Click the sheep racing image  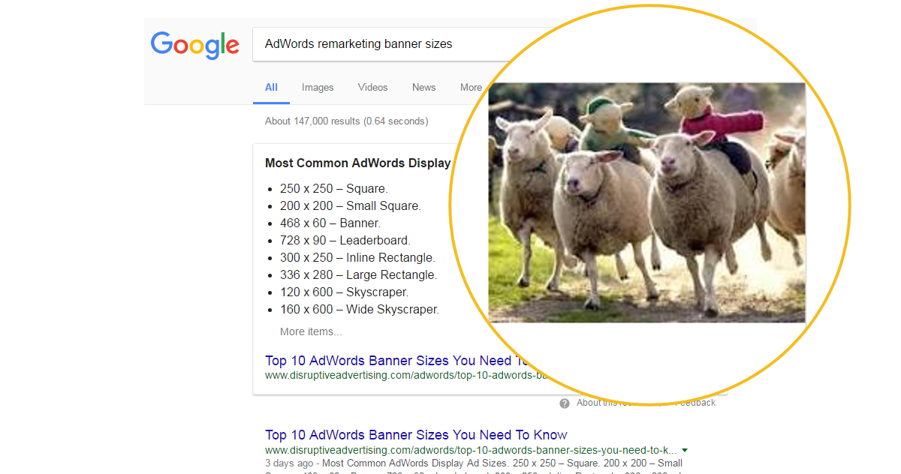(x=646, y=202)
